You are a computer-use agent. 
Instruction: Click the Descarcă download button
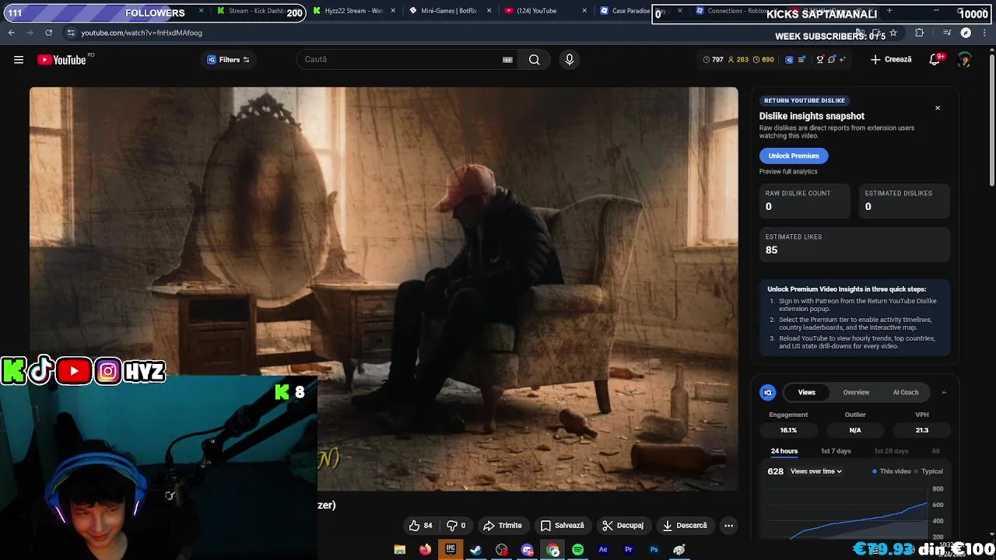coord(685,526)
